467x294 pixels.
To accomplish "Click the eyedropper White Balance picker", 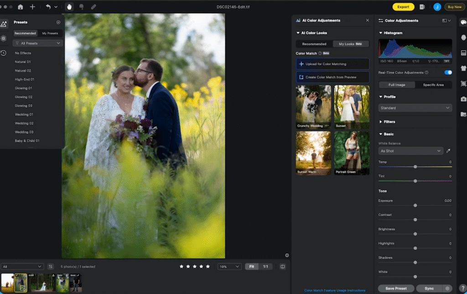I will [x=448, y=151].
